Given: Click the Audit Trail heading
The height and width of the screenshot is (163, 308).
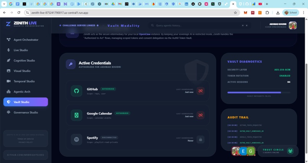Looking at the screenshot, I should [x=238, y=117].
